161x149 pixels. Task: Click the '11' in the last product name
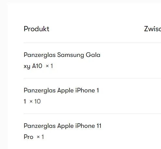point(99,126)
